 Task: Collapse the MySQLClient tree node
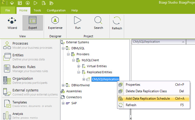coord(73,60)
